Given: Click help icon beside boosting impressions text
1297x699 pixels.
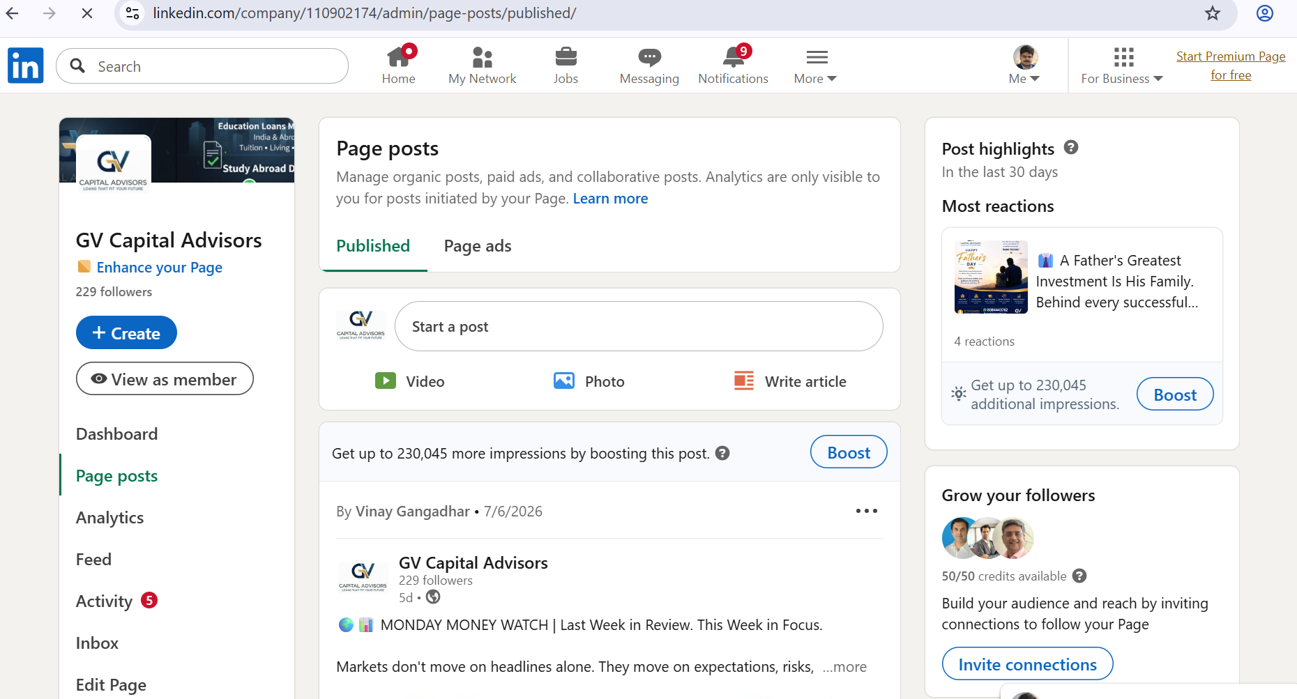Looking at the screenshot, I should 722,453.
